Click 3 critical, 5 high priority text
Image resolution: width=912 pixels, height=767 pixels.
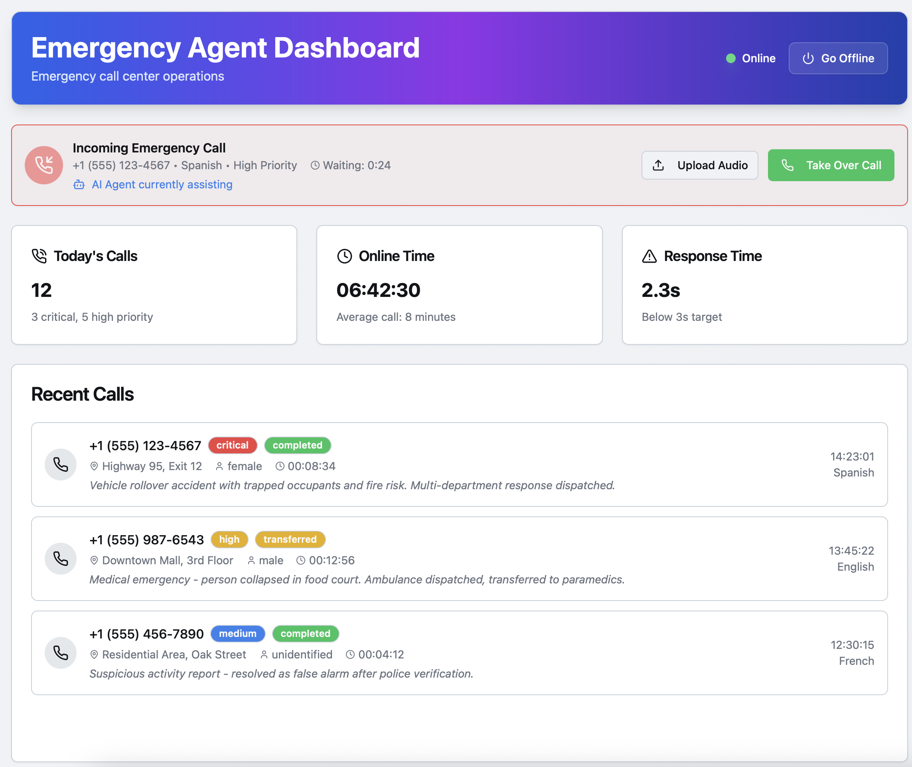click(x=92, y=317)
